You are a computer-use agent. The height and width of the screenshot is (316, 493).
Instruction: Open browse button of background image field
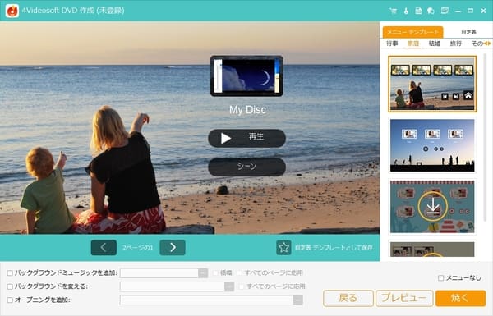(x=229, y=286)
